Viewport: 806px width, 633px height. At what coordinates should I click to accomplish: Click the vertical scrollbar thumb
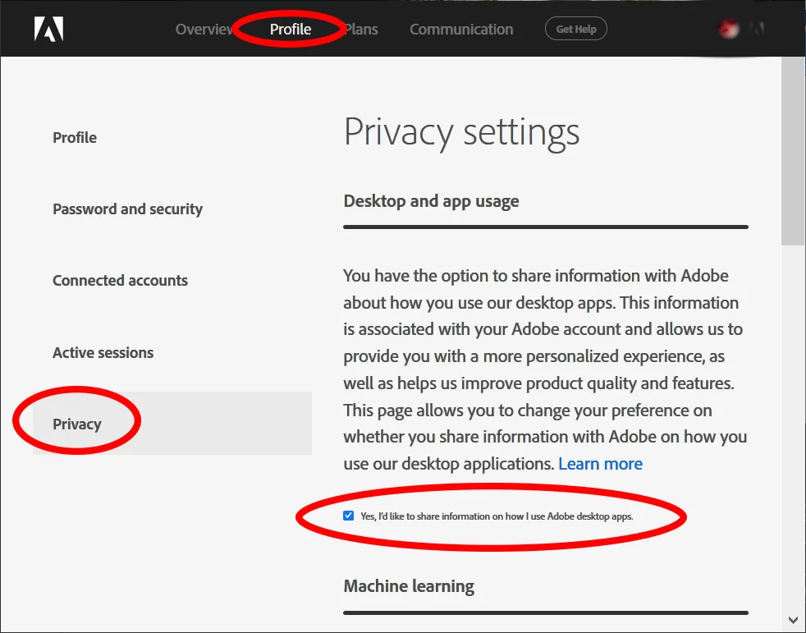793,151
